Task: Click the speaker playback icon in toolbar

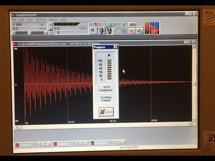Action: click(94, 30)
